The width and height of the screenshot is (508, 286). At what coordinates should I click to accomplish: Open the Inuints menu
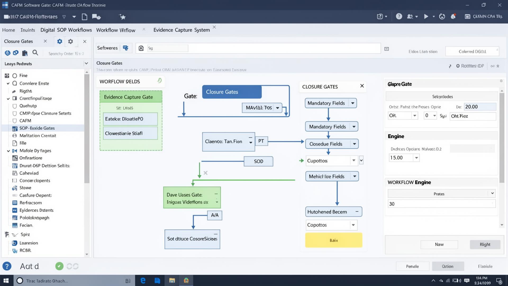28,30
